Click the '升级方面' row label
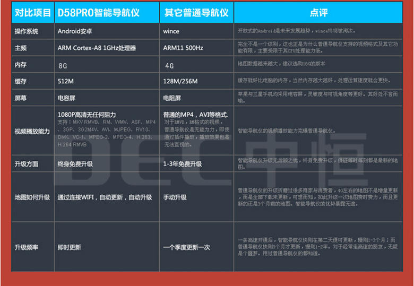This screenshot has width=414, height=286. coord(27,164)
